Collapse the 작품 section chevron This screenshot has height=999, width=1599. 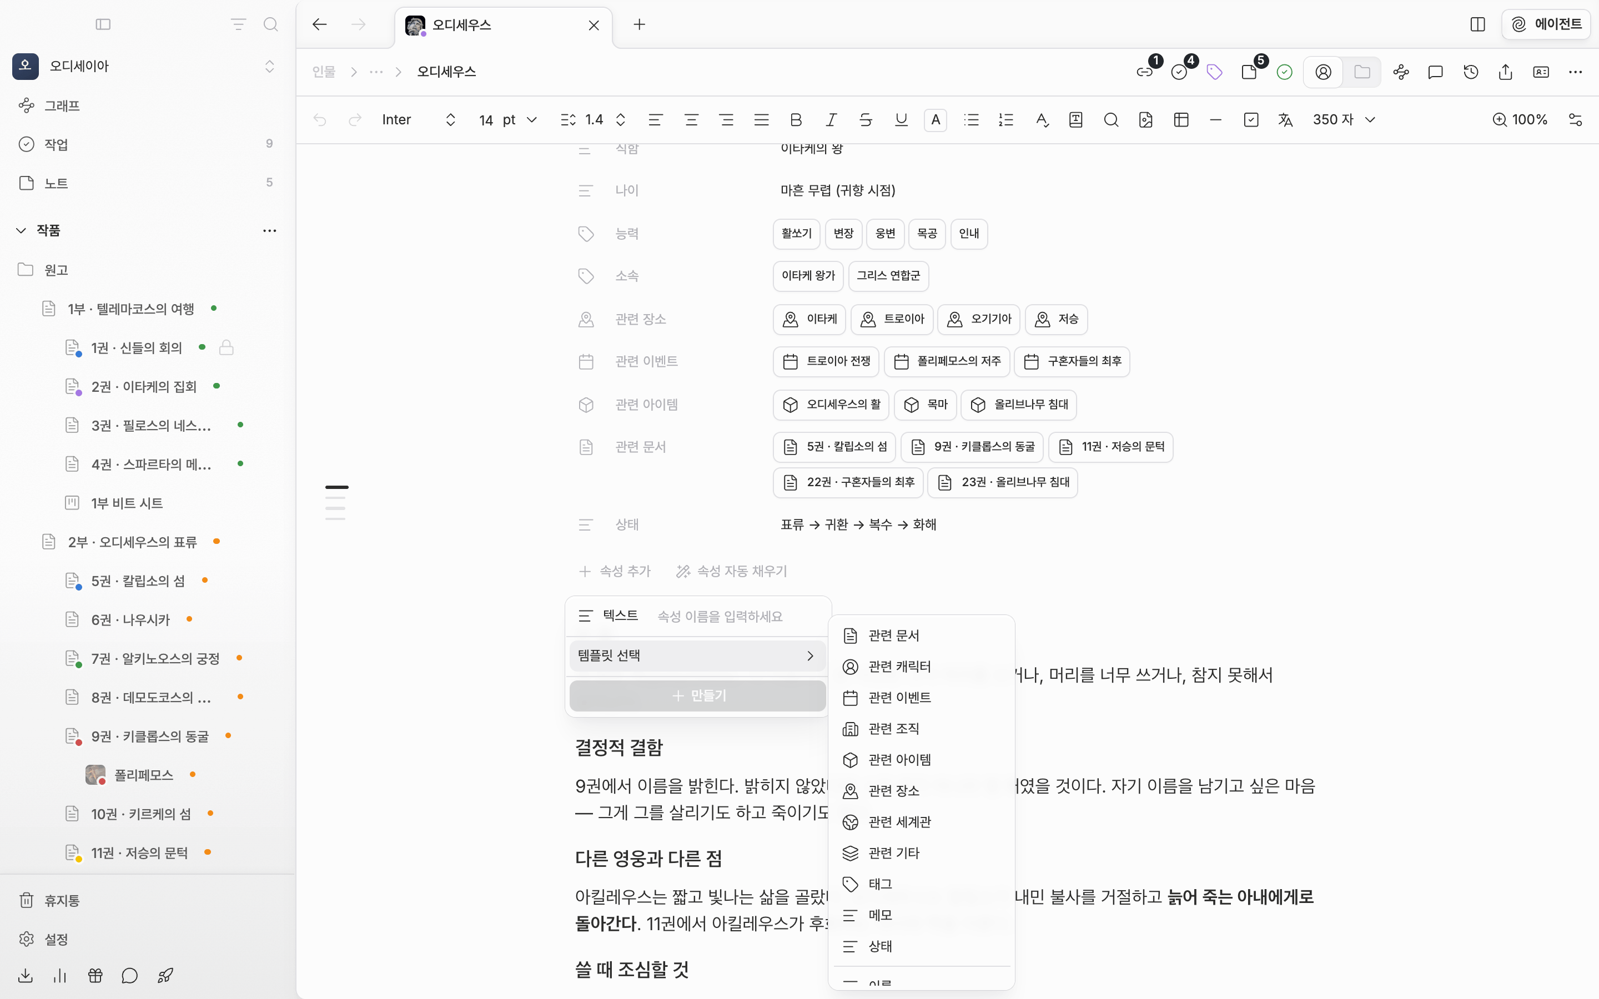coord(21,230)
